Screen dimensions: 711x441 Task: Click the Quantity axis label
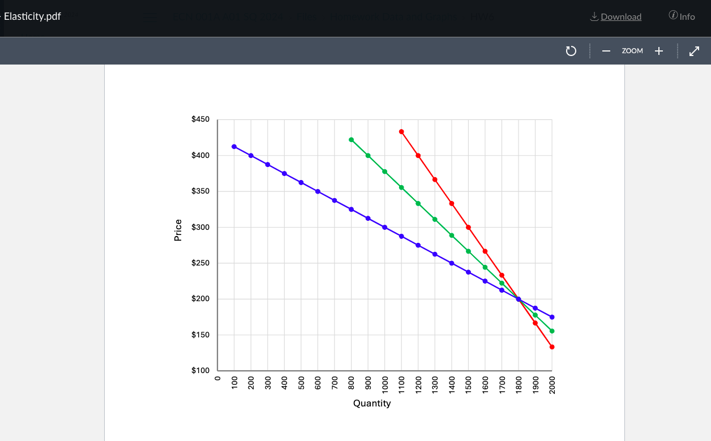[372, 403]
